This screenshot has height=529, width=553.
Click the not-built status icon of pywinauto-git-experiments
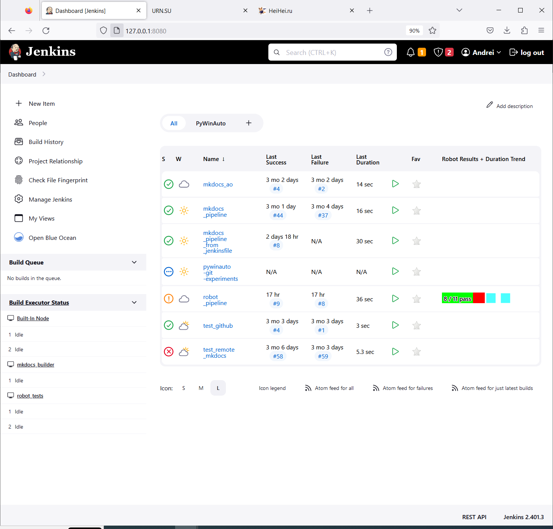169,271
